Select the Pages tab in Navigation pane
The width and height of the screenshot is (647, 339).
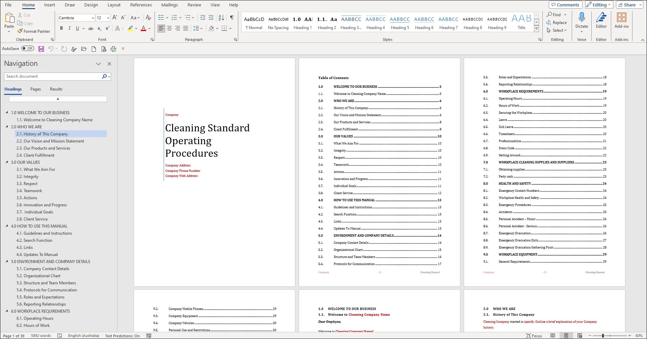[35, 89]
